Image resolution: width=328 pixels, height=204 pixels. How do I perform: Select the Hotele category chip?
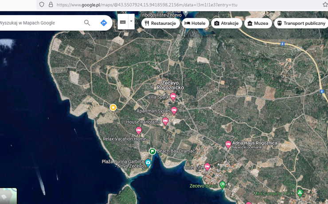click(195, 23)
